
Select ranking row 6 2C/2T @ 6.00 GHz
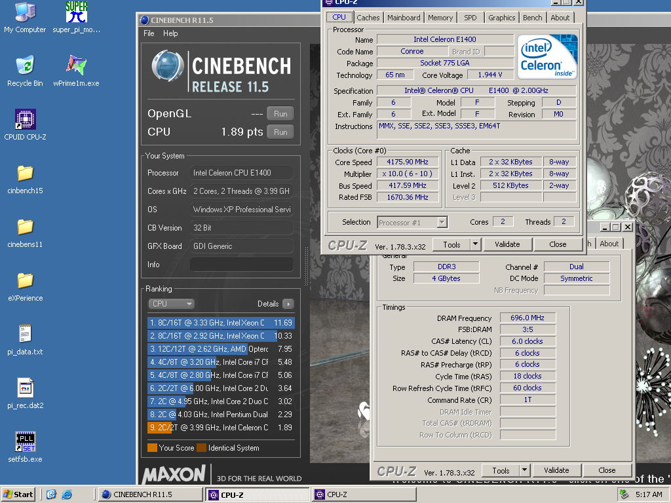coord(221,388)
